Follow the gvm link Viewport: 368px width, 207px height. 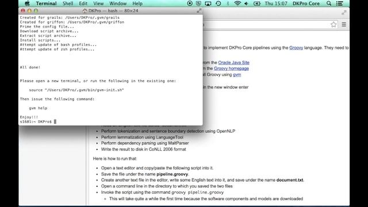(237, 75)
